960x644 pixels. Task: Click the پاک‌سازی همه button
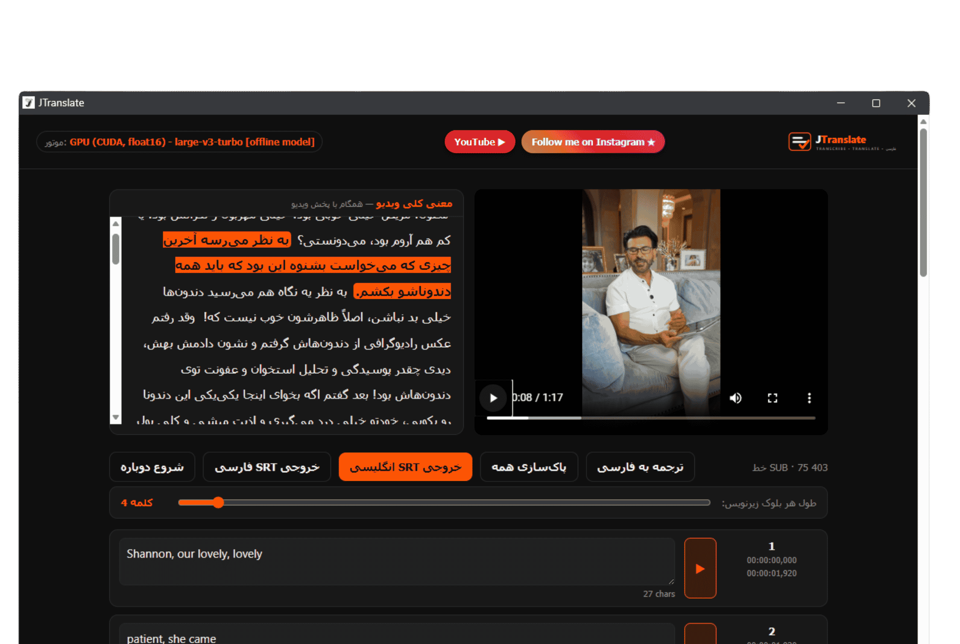point(529,467)
